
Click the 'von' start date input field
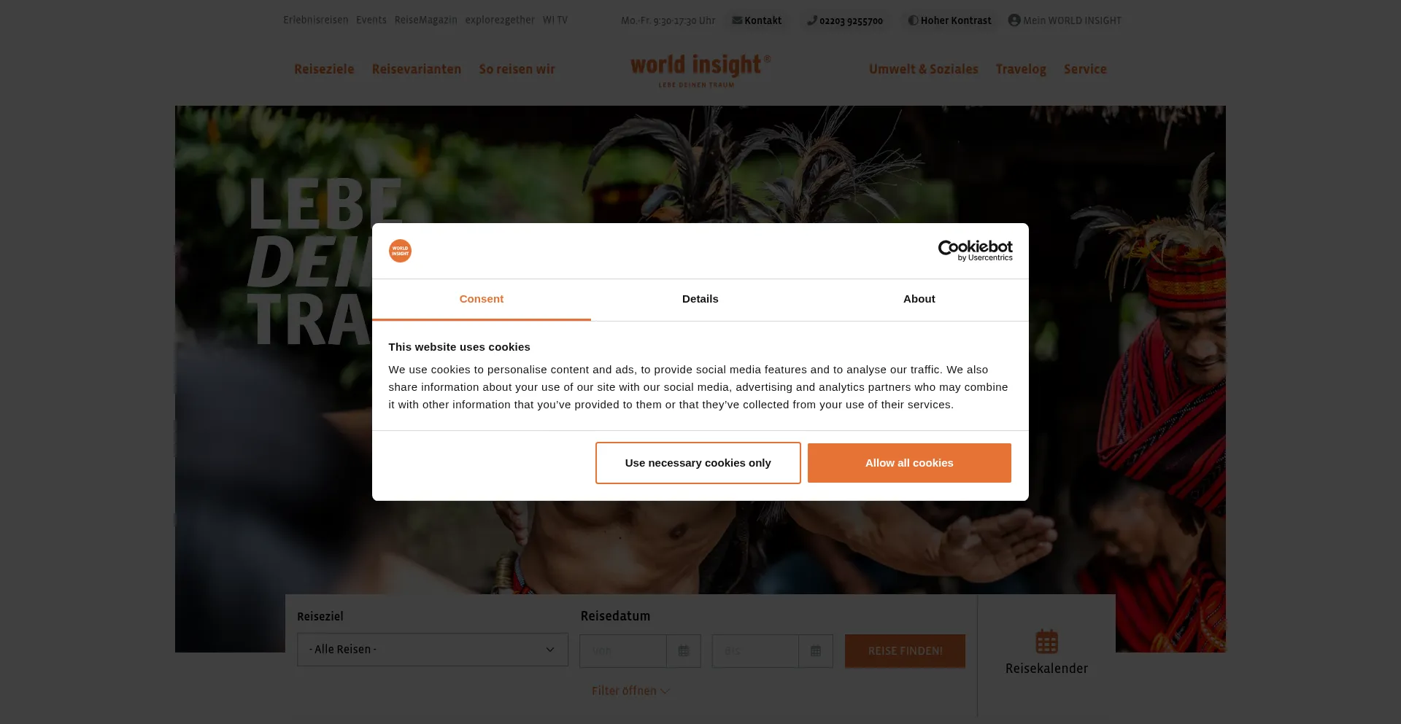[x=623, y=651]
